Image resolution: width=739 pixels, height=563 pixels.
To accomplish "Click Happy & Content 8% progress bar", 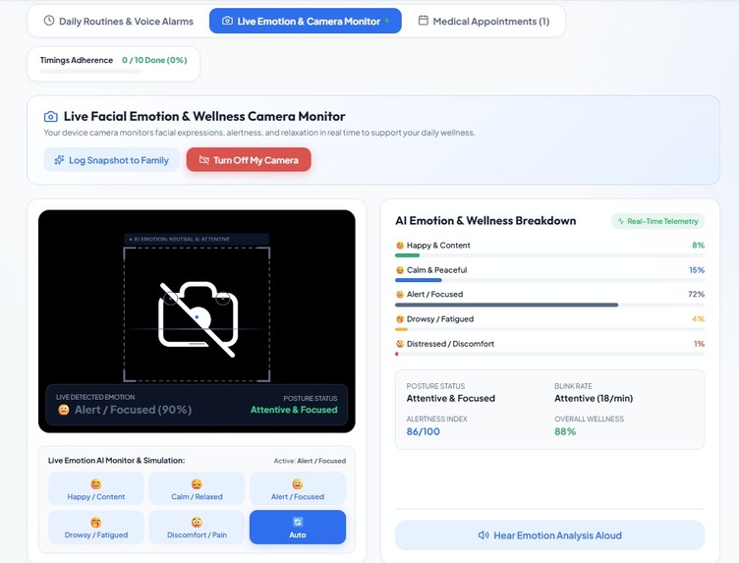I will coord(550,255).
